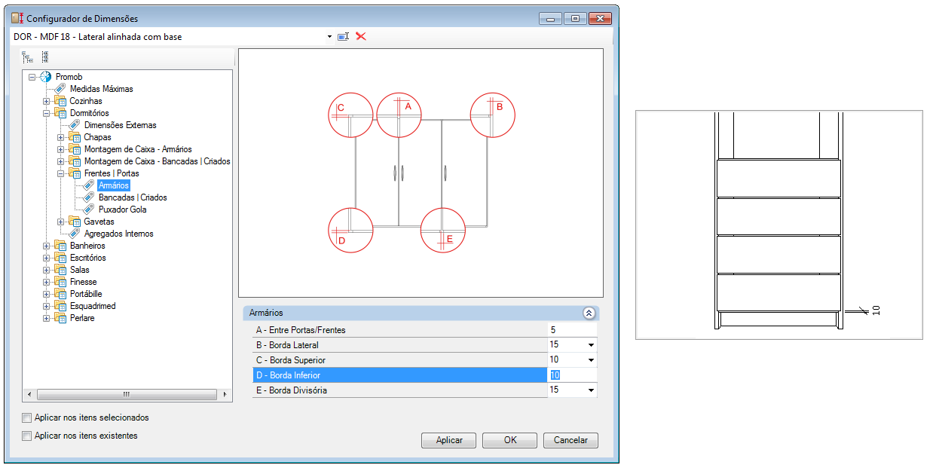Click the Finesse folder icon
Screen dimensions: 936x468
pyautogui.click(x=61, y=282)
